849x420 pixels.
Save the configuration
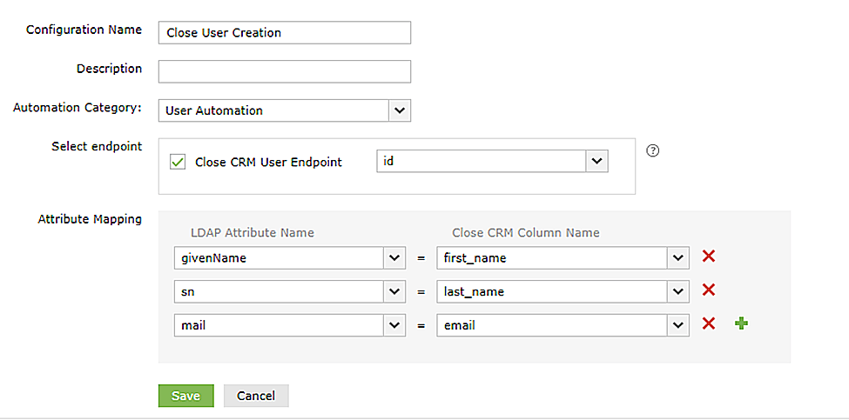(185, 396)
